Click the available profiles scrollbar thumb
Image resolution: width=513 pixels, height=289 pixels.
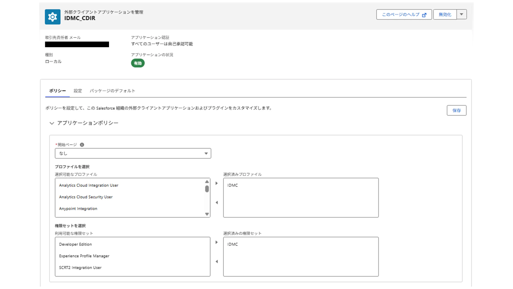207,189
